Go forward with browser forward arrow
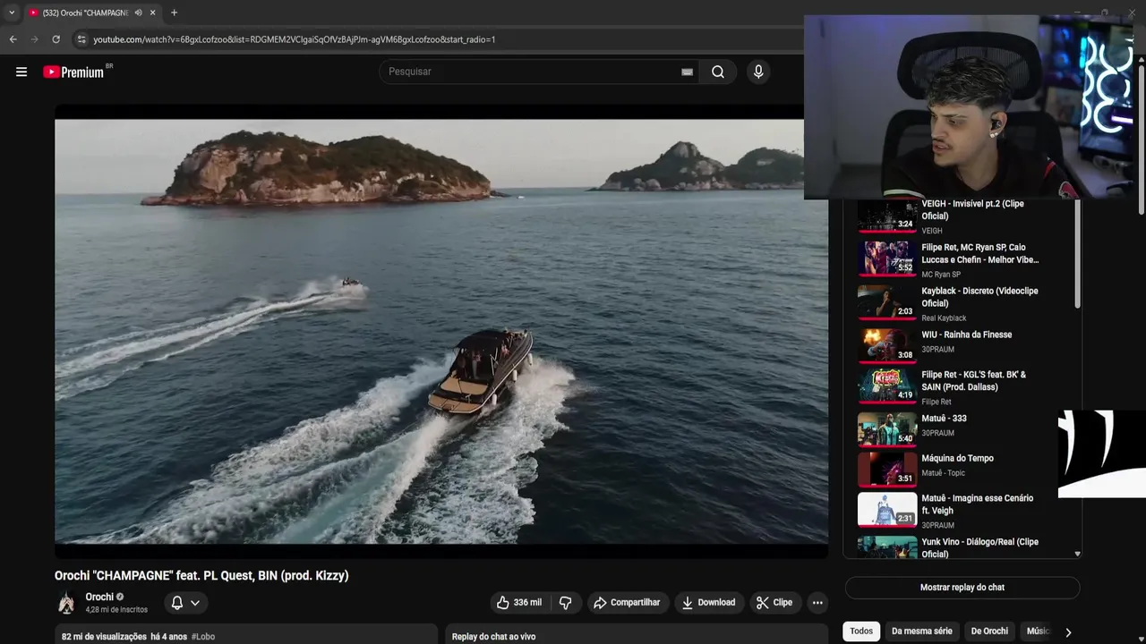The width and height of the screenshot is (1146, 644). click(x=34, y=39)
